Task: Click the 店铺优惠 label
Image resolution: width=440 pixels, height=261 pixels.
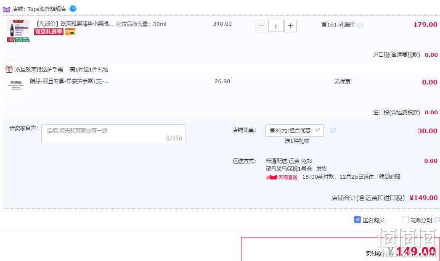Action: tap(244, 130)
